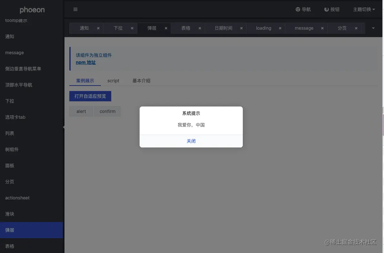This screenshot has width=384, height=253.
Task: Close the 系统提示 dialog via 关闭
Action: pos(191,141)
